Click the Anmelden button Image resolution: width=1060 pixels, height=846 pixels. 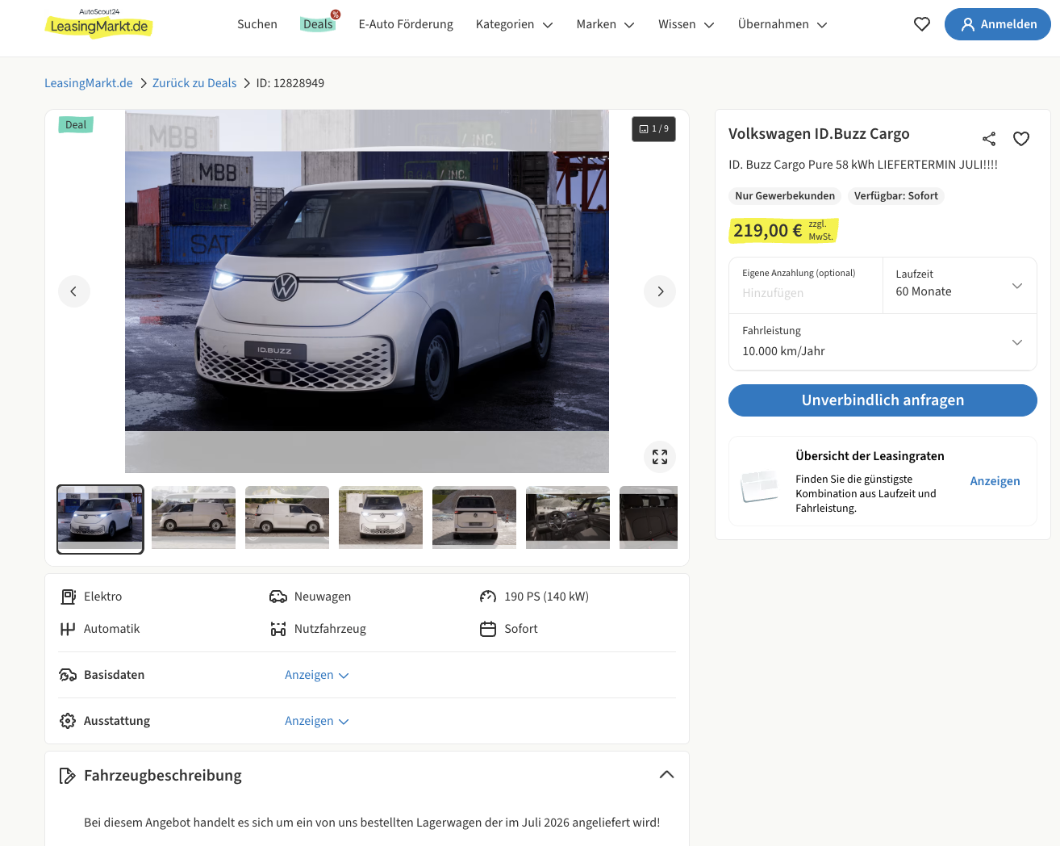(998, 24)
